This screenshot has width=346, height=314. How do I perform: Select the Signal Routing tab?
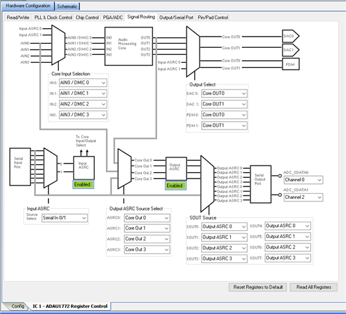click(141, 17)
